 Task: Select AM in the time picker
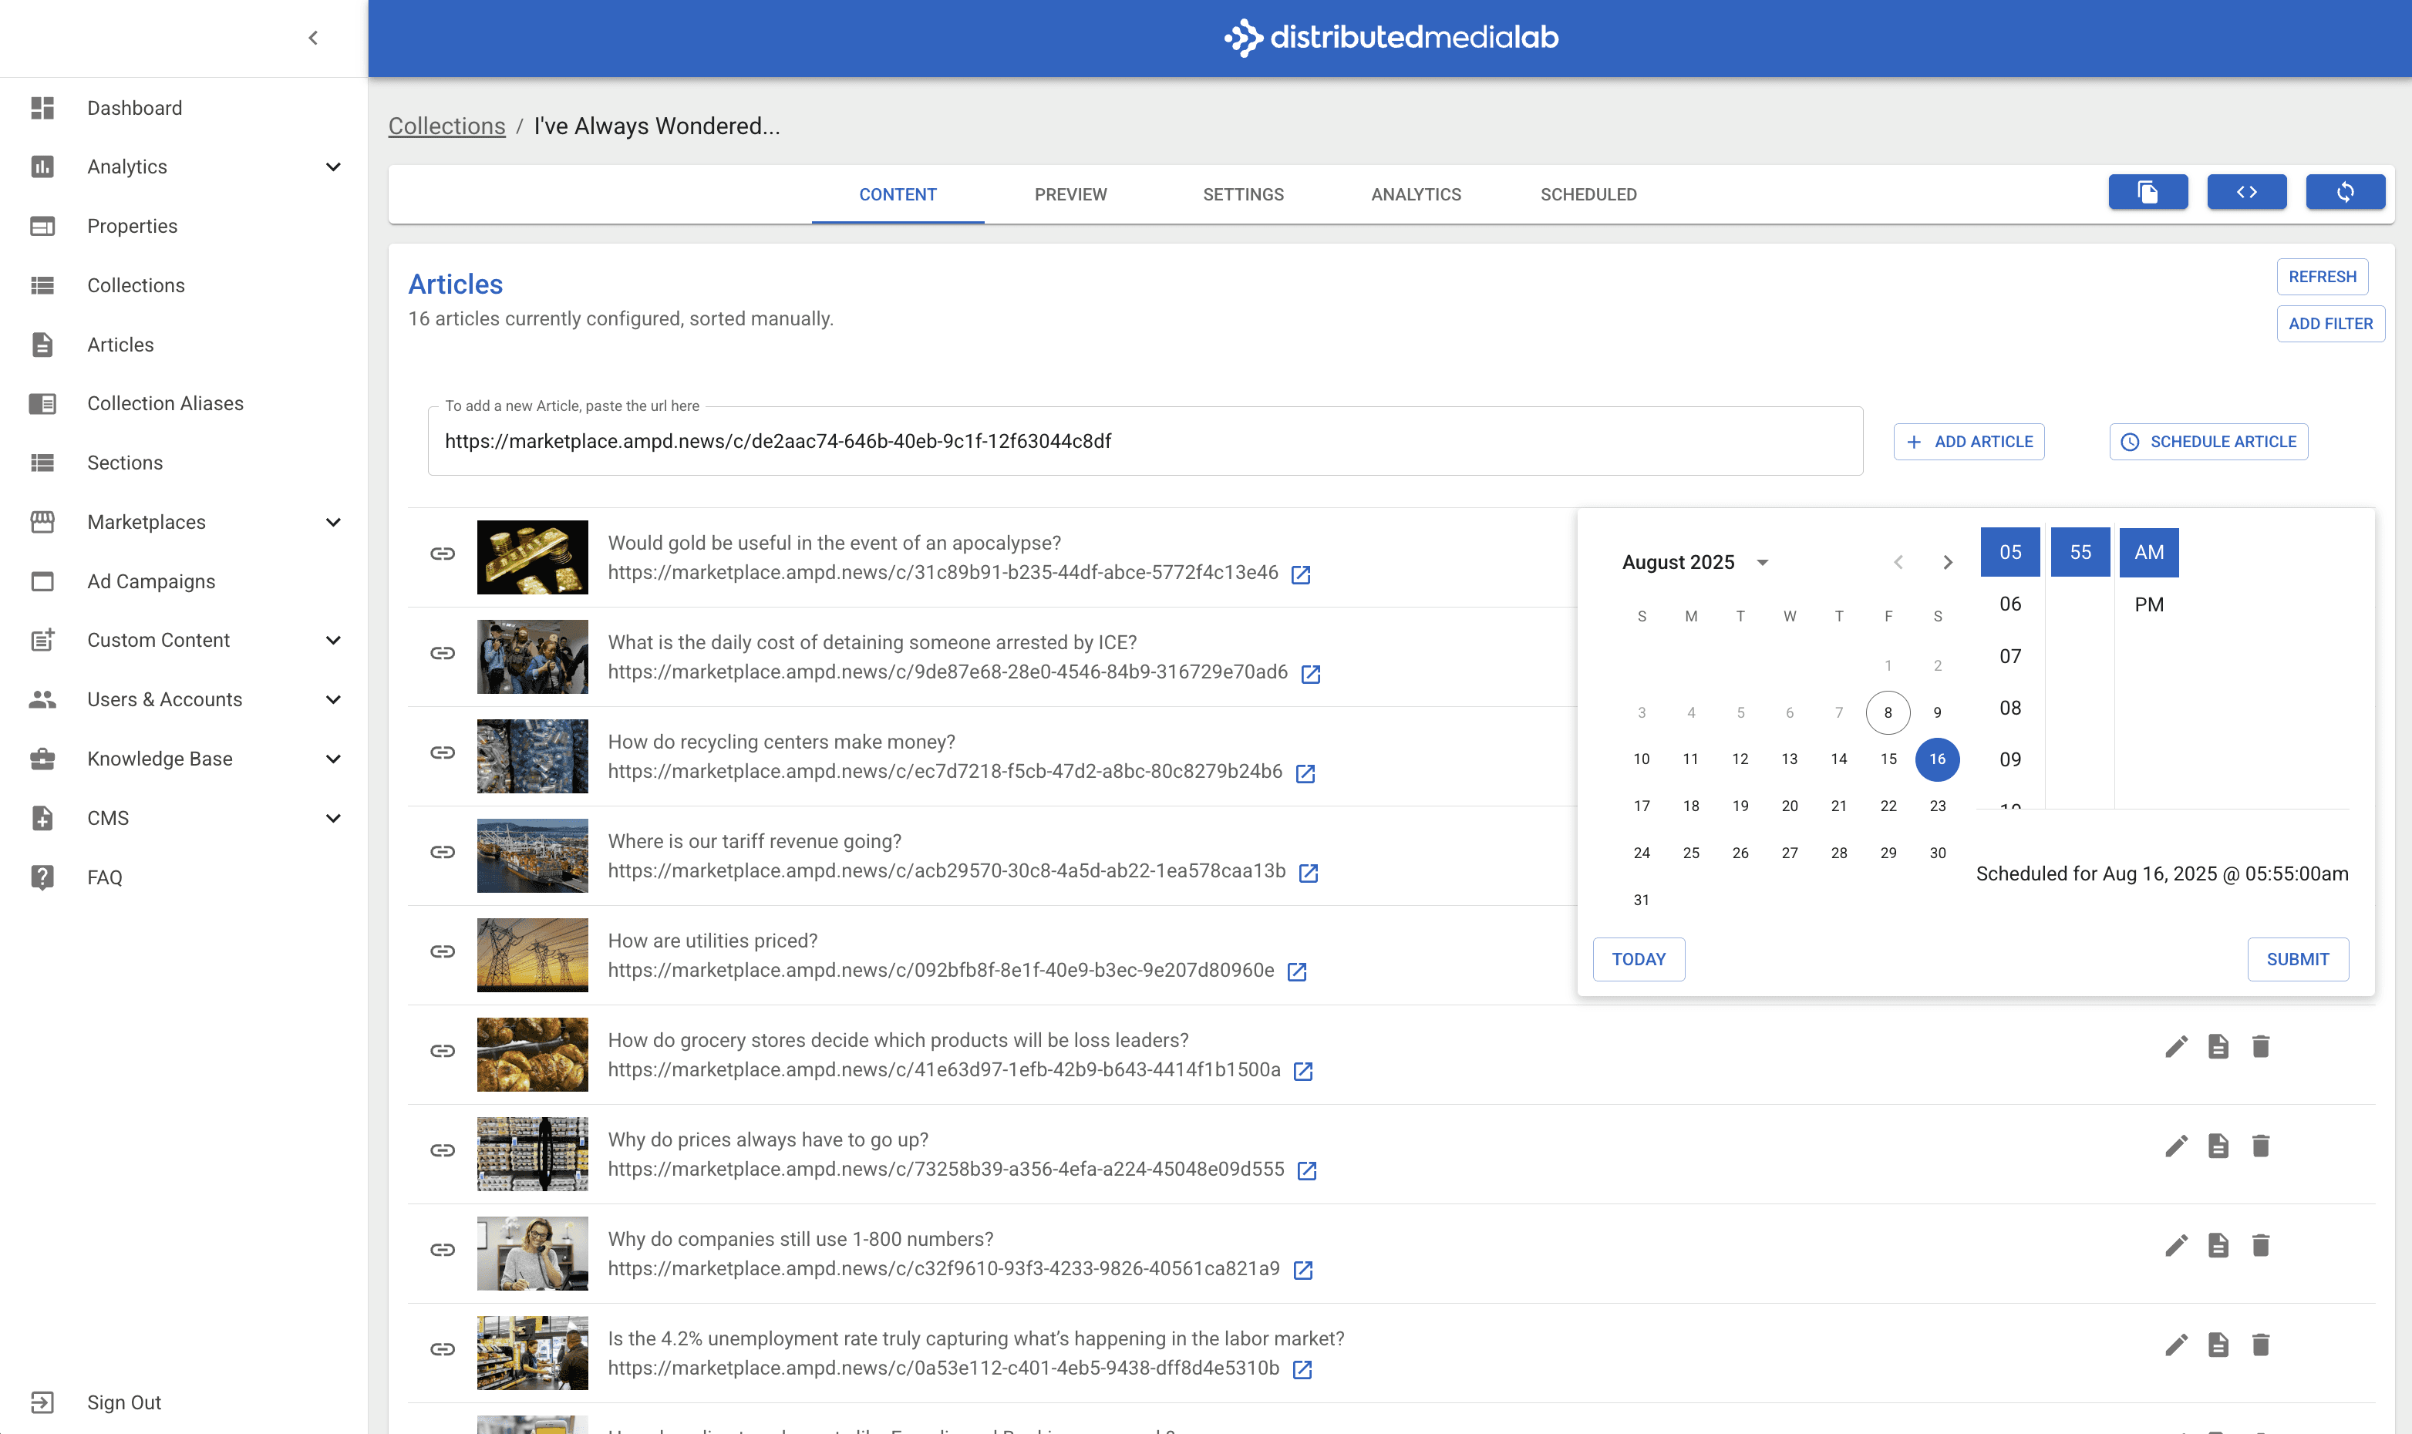pos(2148,553)
